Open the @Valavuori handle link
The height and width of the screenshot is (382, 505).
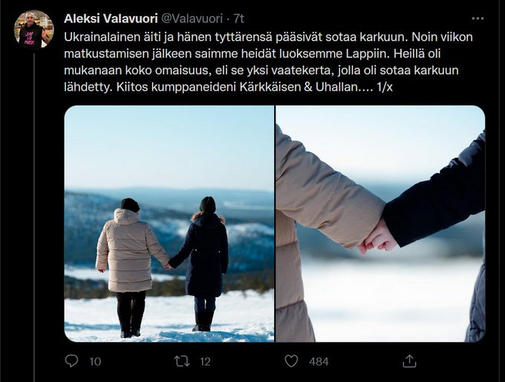coord(192,19)
